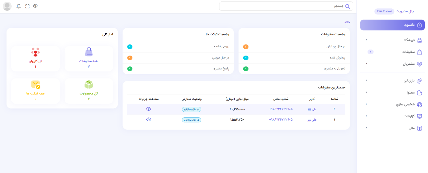Click the خانه breadcrumb link
This screenshot has width=428, height=173.
point(347,22)
